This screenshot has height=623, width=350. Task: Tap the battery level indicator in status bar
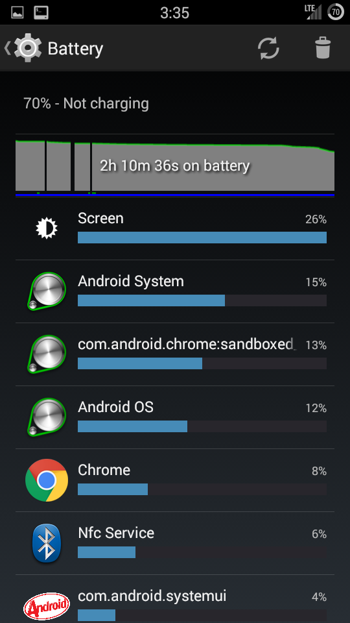point(336,12)
